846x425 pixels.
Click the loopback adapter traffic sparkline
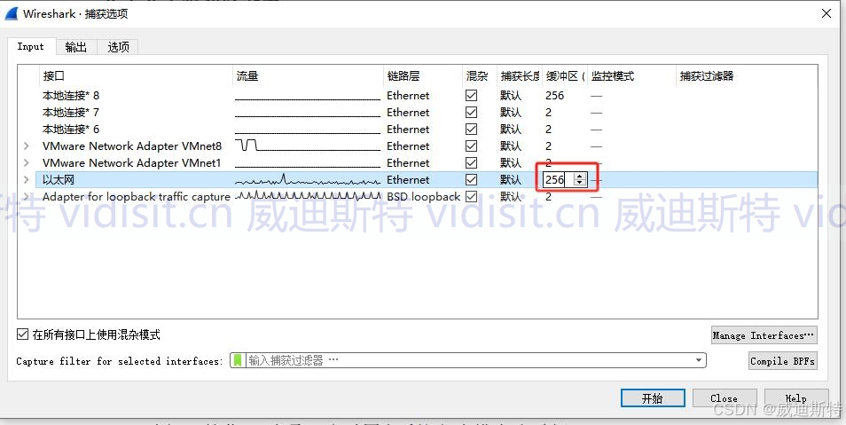pos(308,195)
